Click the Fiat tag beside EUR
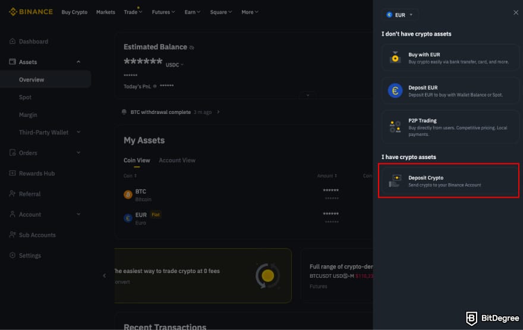Viewport: 523px width, 330px height. coord(156,214)
